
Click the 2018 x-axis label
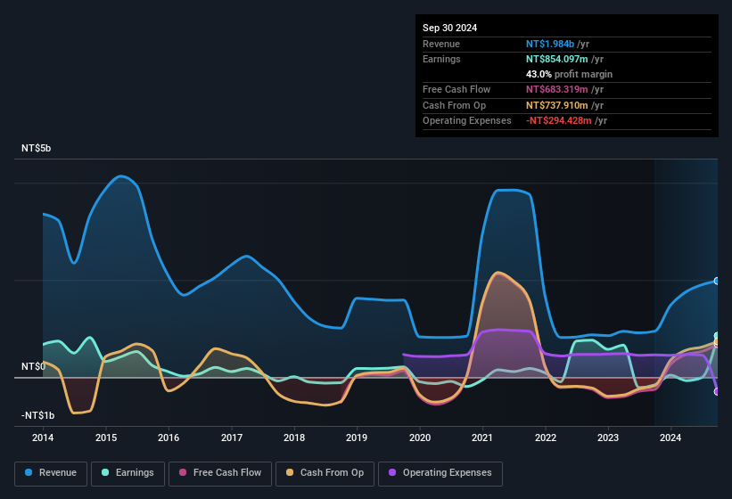pyautogui.click(x=294, y=438)
